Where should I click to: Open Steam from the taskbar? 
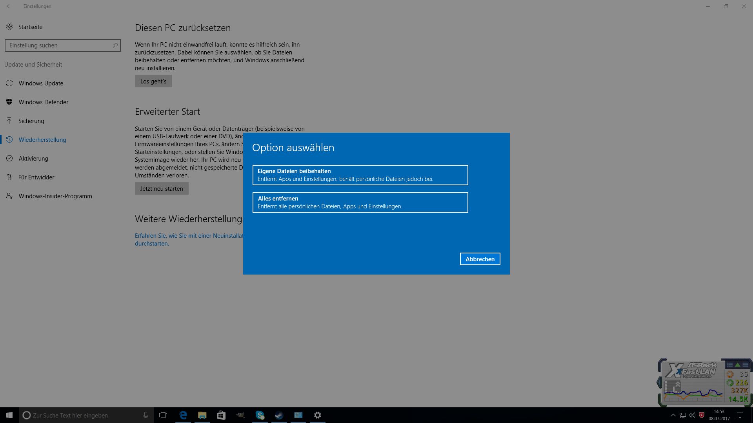coord(279,415)
